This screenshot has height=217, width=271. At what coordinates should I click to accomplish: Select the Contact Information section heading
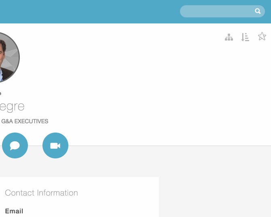point(42,193)
